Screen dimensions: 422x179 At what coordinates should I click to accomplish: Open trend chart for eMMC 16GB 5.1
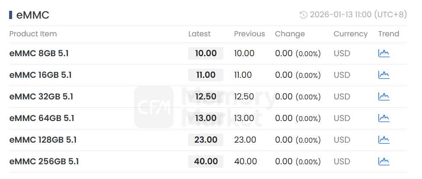coord(383,75)
